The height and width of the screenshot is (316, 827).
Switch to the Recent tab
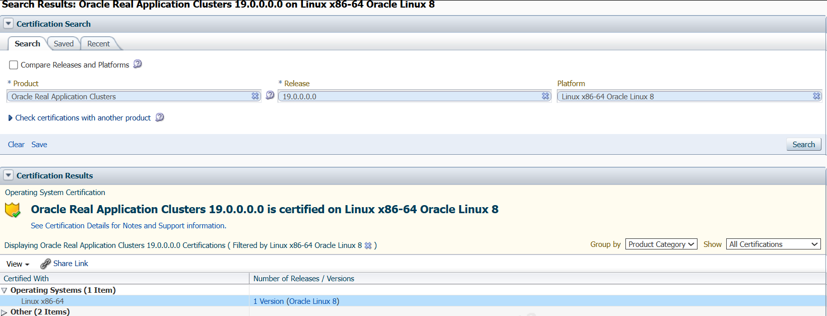(98, 44)
